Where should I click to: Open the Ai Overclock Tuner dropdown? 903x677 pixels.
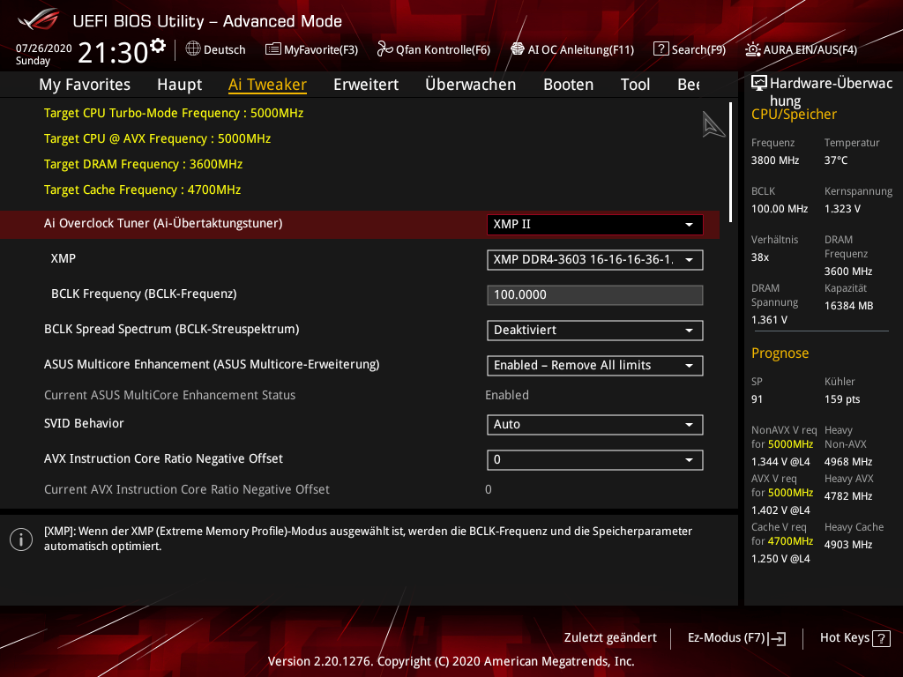click(x=595, y=225)
